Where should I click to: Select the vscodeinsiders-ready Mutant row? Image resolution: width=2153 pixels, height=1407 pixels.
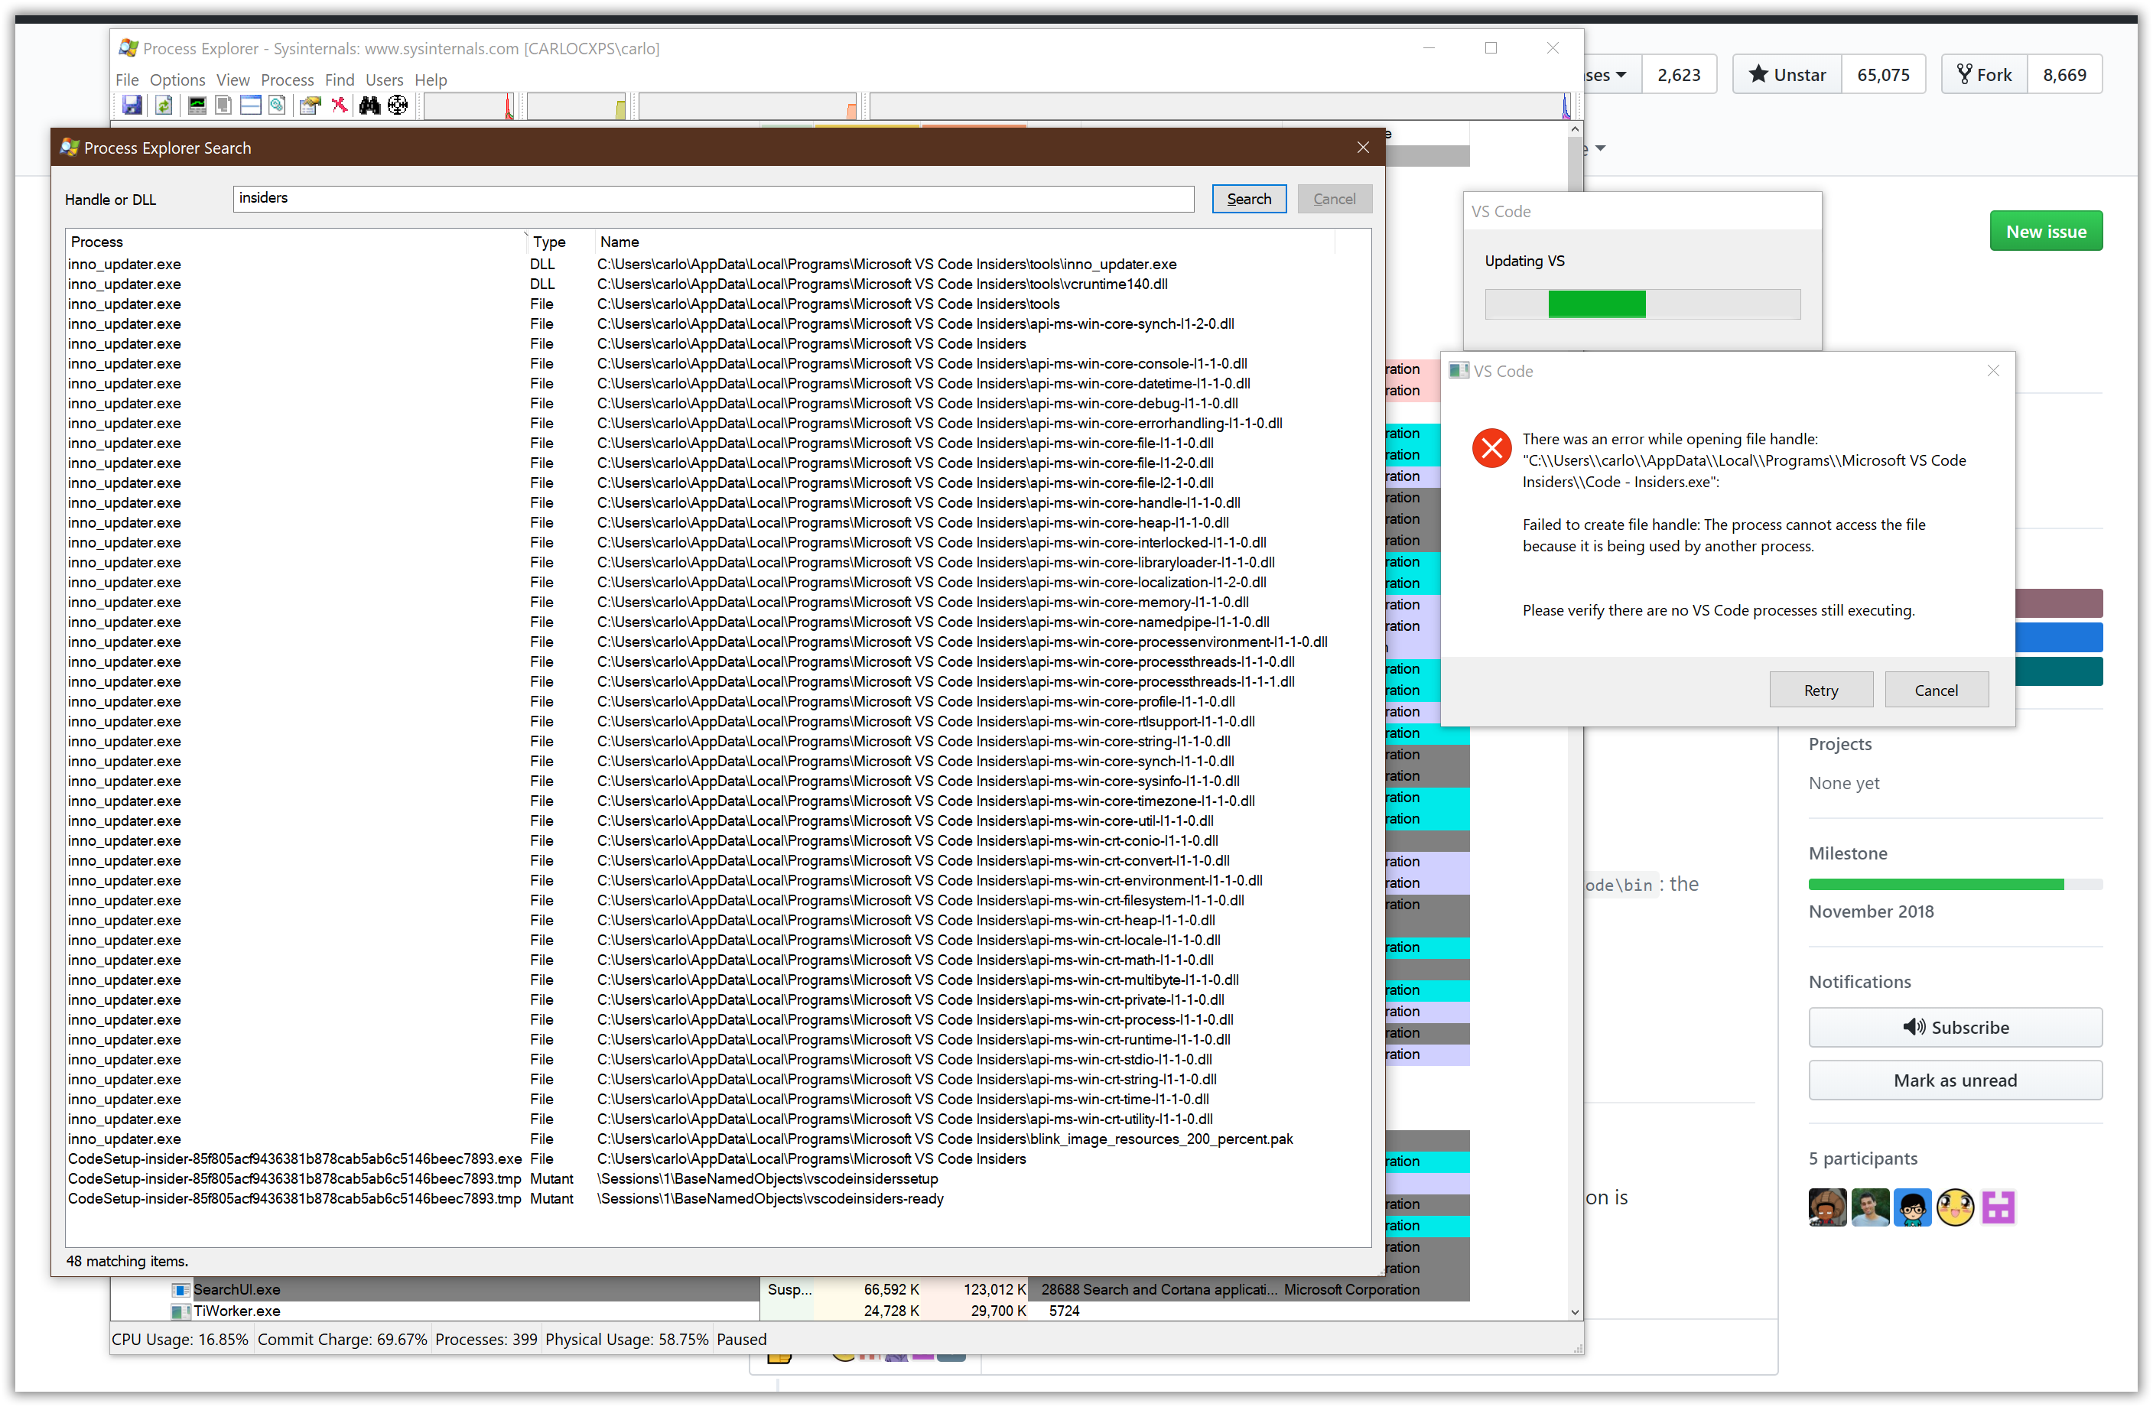(x=718, y=1199)
